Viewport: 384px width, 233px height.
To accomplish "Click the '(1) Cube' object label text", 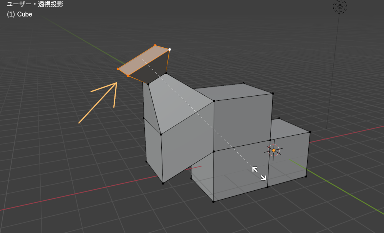I will tap(20, 14).
